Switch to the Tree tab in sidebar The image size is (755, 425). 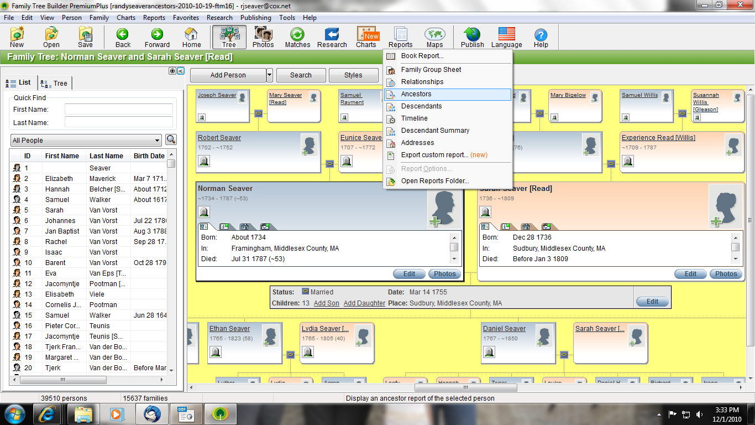55,84
